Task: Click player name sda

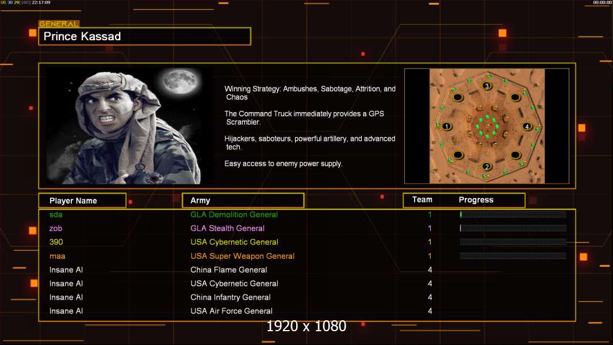Action: [56, 214]
